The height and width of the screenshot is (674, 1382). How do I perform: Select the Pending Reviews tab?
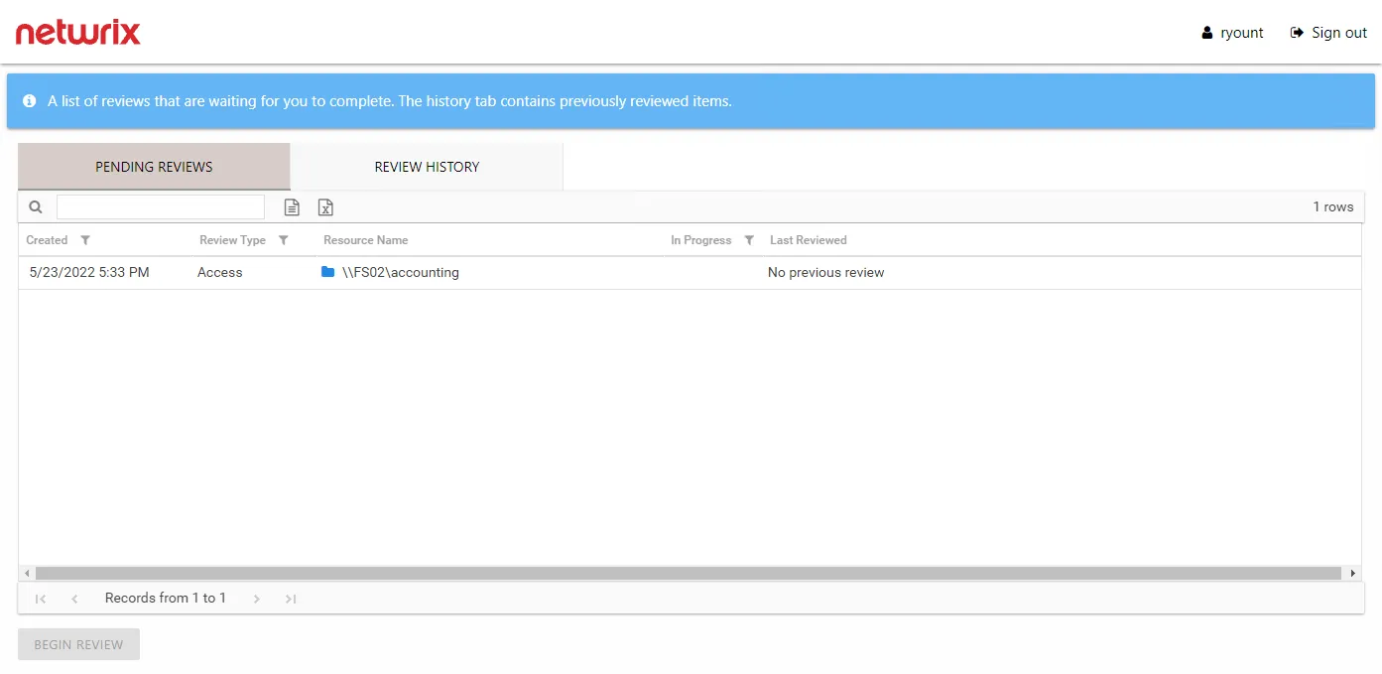click(x=153, y=166)
